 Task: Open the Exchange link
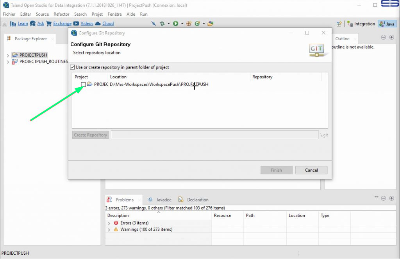(x=62, y=23)
